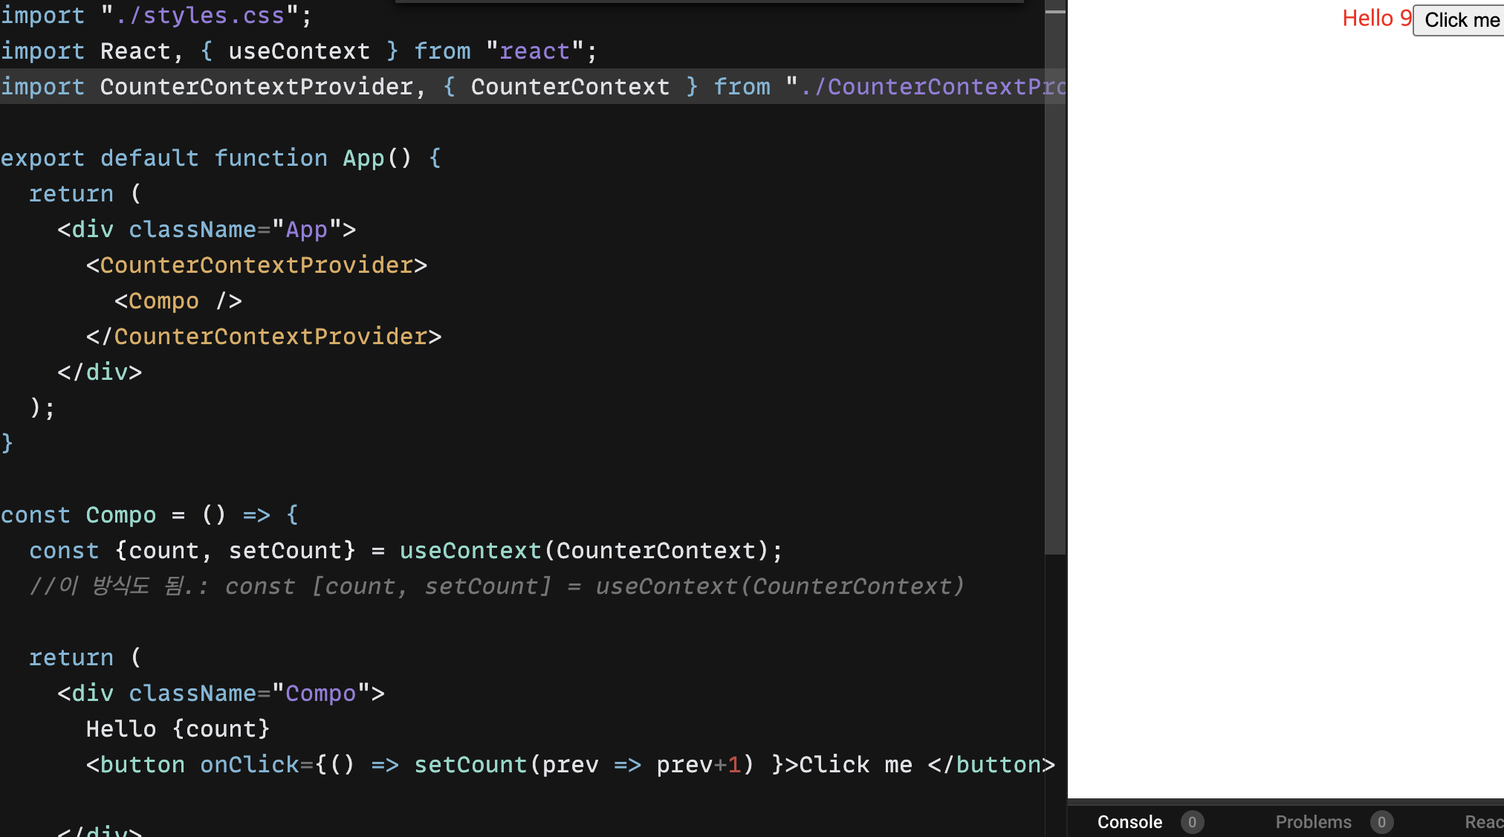Click CounterContext in the highlighted import line
Viewport: 1504px width, 837px height.
(570, 87)
